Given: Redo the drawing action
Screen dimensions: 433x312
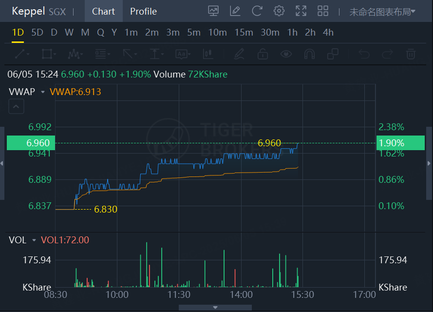Looking at the screenshot, I should (x=387, y=54).
